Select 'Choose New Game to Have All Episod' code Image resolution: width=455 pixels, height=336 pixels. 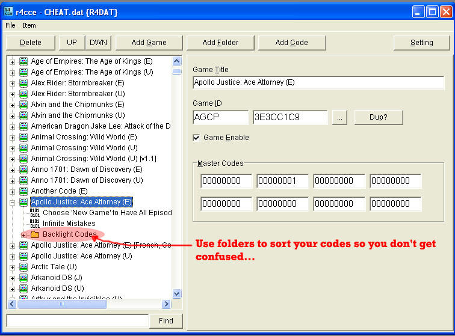(107, 213)
